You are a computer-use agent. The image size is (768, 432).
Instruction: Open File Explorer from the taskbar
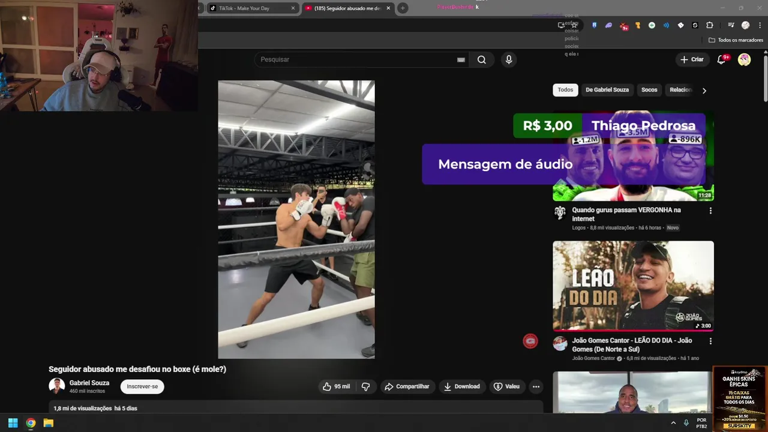click(x=49, y=423)
